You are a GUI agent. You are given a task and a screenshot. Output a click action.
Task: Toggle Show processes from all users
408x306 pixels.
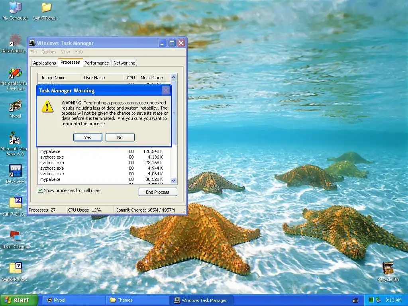(40, 190)
